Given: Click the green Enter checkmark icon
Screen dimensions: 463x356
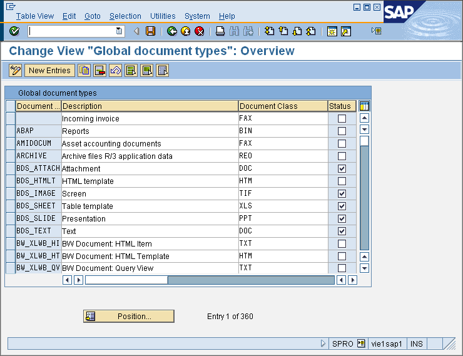Looking at the screenshot, I should [14, 31].
